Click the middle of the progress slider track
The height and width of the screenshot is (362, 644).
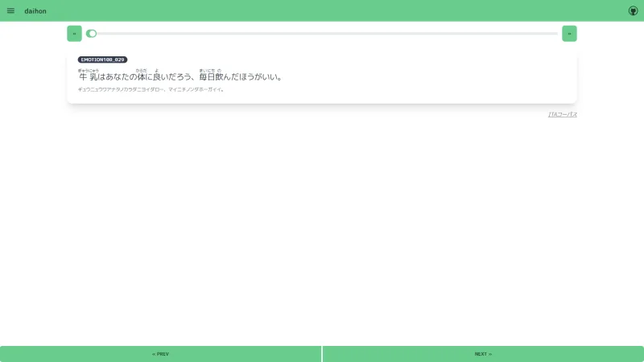(322, 34)
